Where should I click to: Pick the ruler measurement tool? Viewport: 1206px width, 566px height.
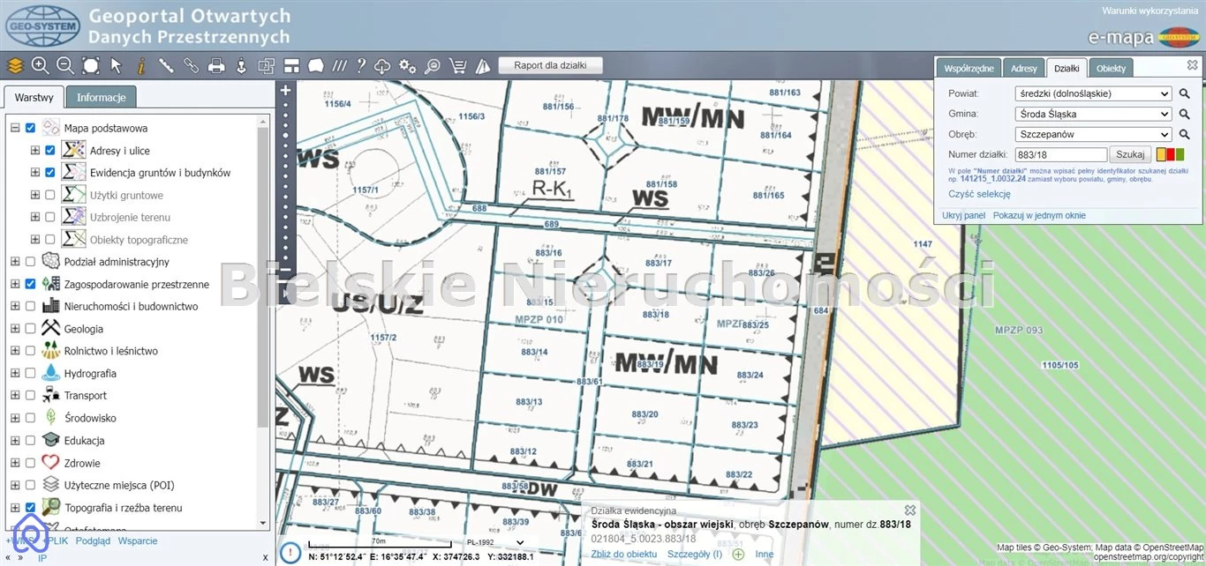pyautogui.click(x=166, y=65)
